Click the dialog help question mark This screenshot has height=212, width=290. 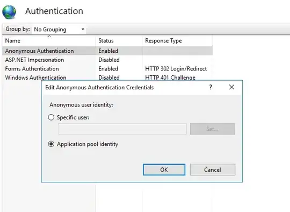coord(211,87)
